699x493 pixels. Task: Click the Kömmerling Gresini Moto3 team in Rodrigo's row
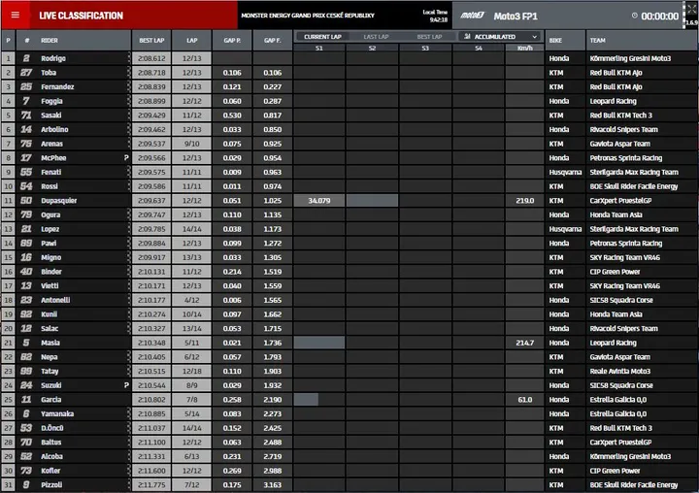[630, 58]
